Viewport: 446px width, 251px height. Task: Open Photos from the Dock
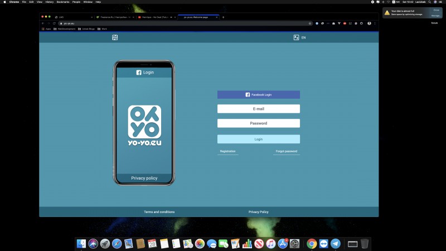(200, 244)
